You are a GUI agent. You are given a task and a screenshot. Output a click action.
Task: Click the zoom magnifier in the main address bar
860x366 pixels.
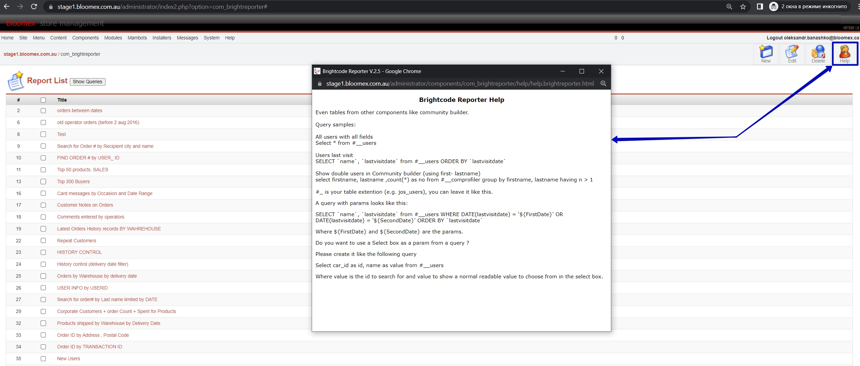coord(729,6)
